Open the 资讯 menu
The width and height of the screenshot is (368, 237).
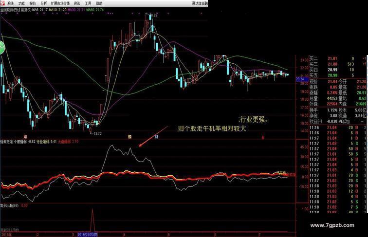tap(77, 3)
